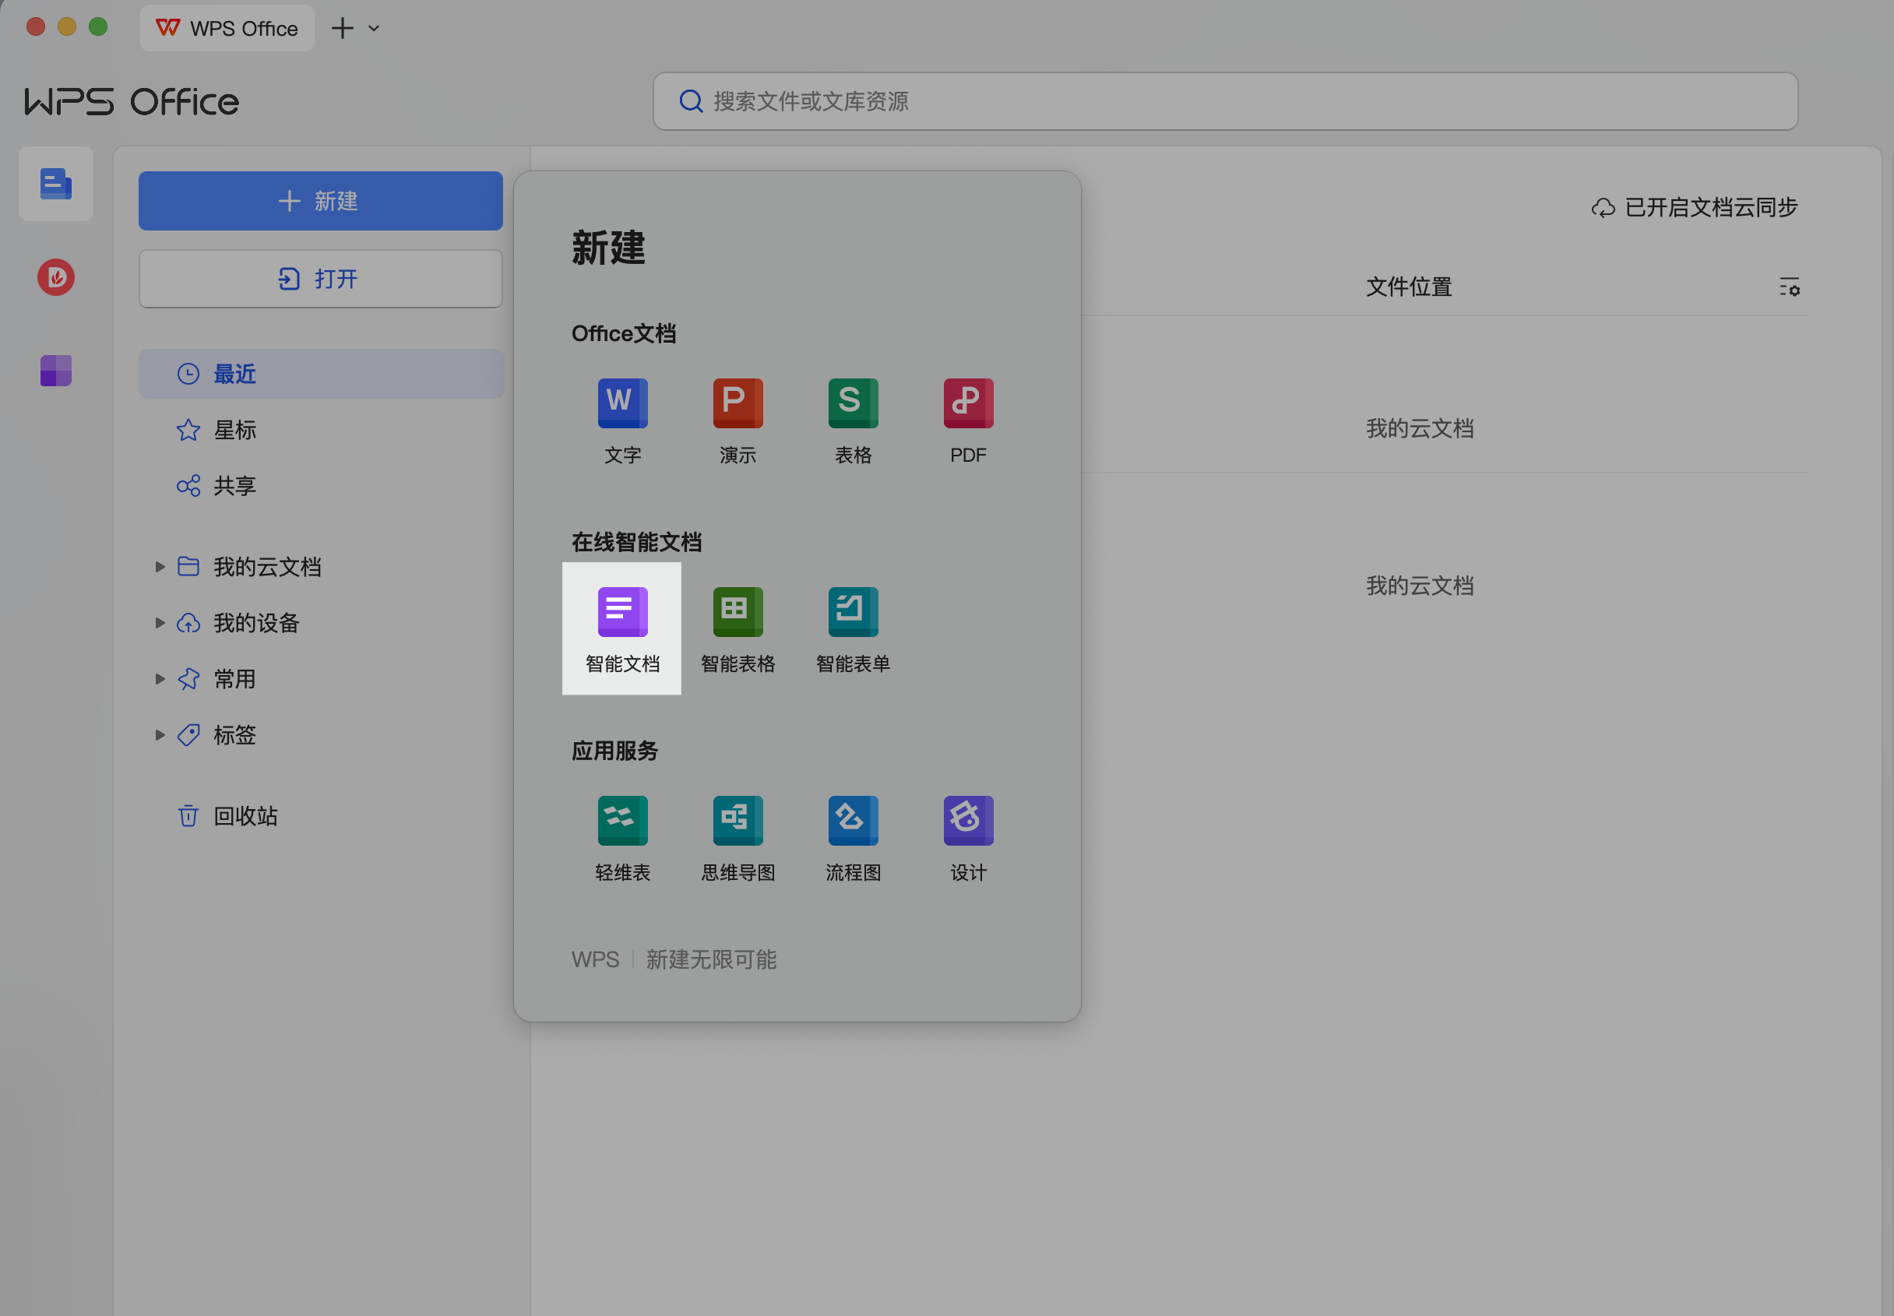Create a new PDF file

(968, 404)
